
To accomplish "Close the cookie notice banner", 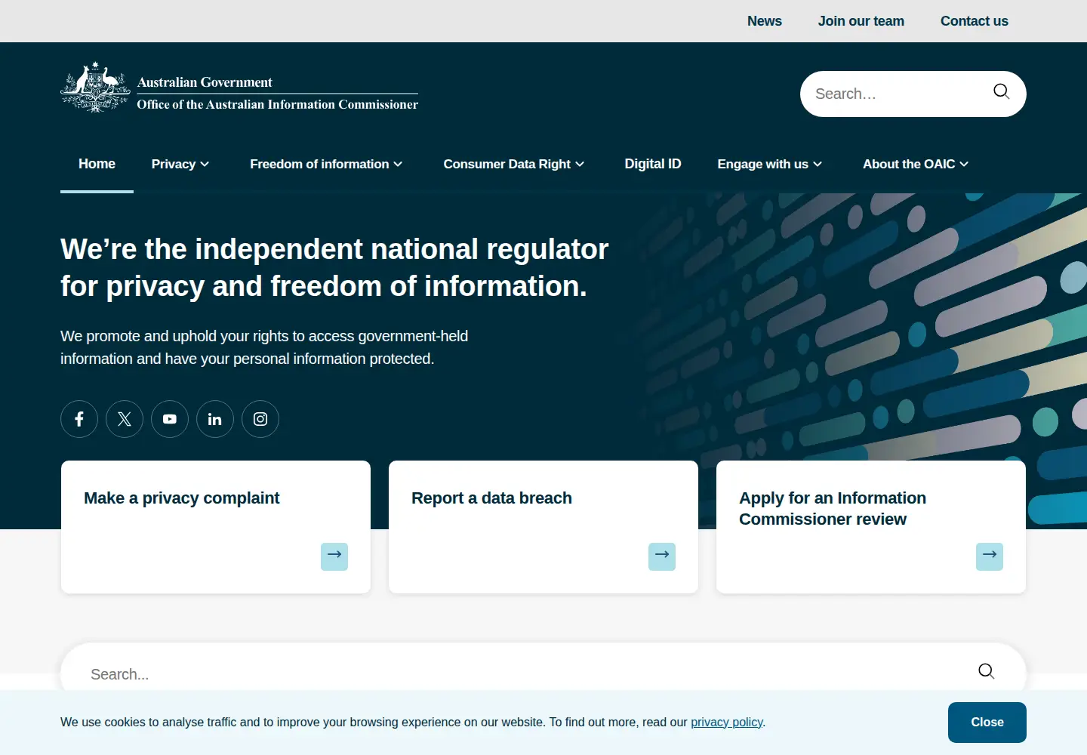I will (x=987, y=723).
